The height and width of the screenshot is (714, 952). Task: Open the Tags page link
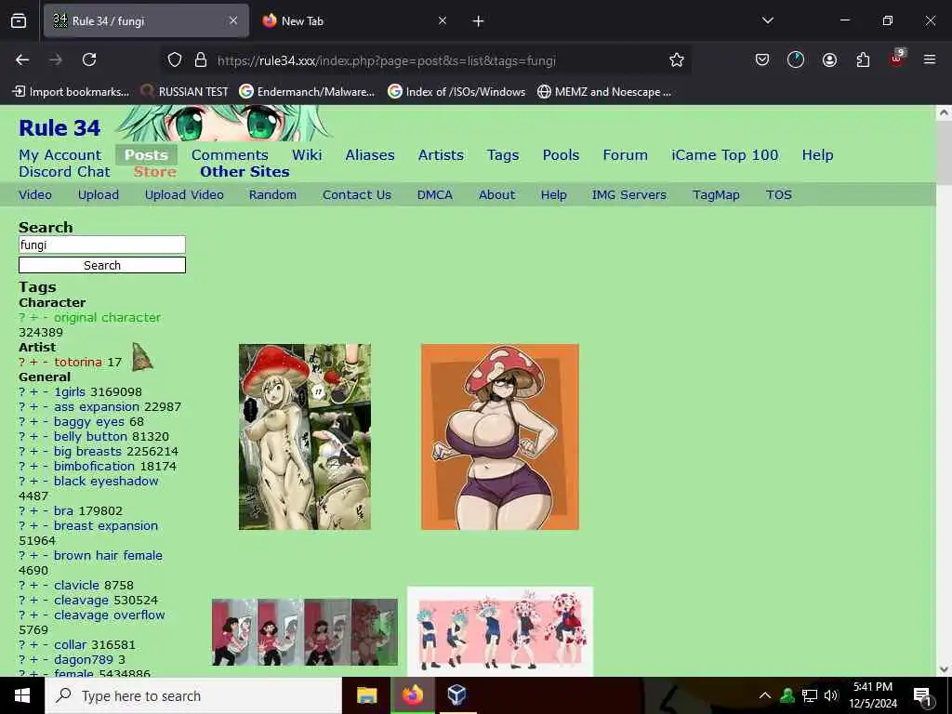point(503,155)
